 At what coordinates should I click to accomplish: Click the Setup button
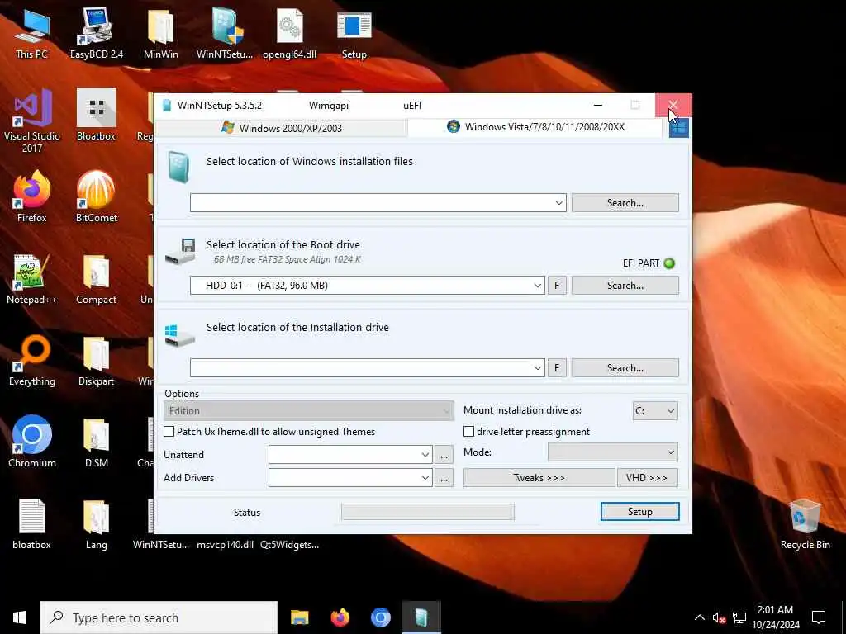point(640,512)
